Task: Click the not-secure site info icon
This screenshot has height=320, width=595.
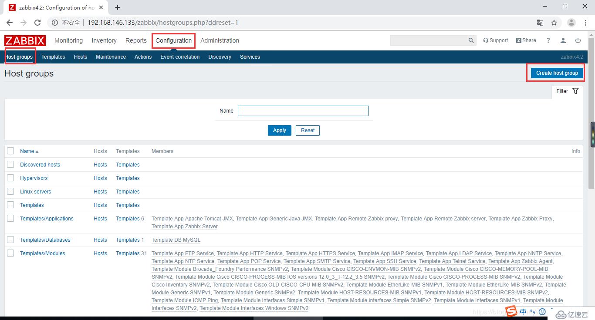Action: (55, 23)
